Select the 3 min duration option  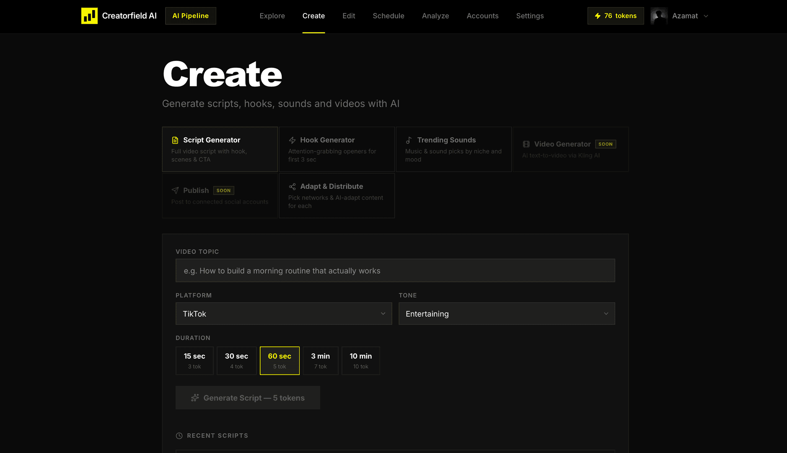point(321,361)
